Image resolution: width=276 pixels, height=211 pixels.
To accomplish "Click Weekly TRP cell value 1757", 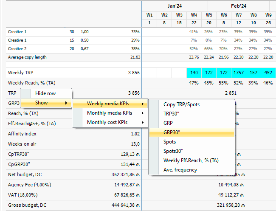I will pyautogui.click(x=239, y=73).
